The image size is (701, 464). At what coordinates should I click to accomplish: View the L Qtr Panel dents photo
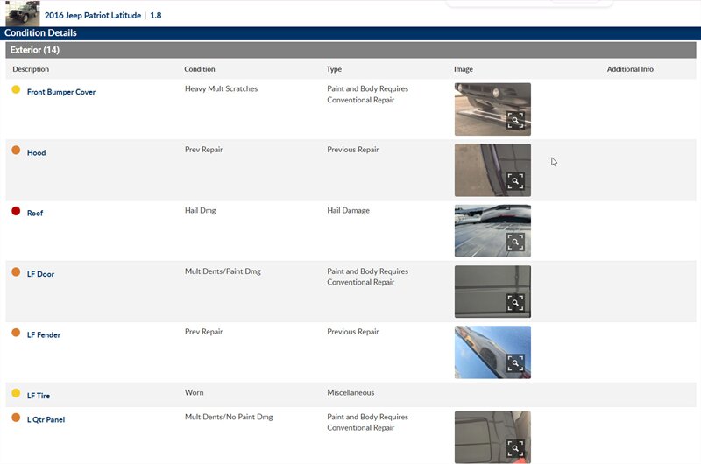pyautogui.click(x=492, y=437)
